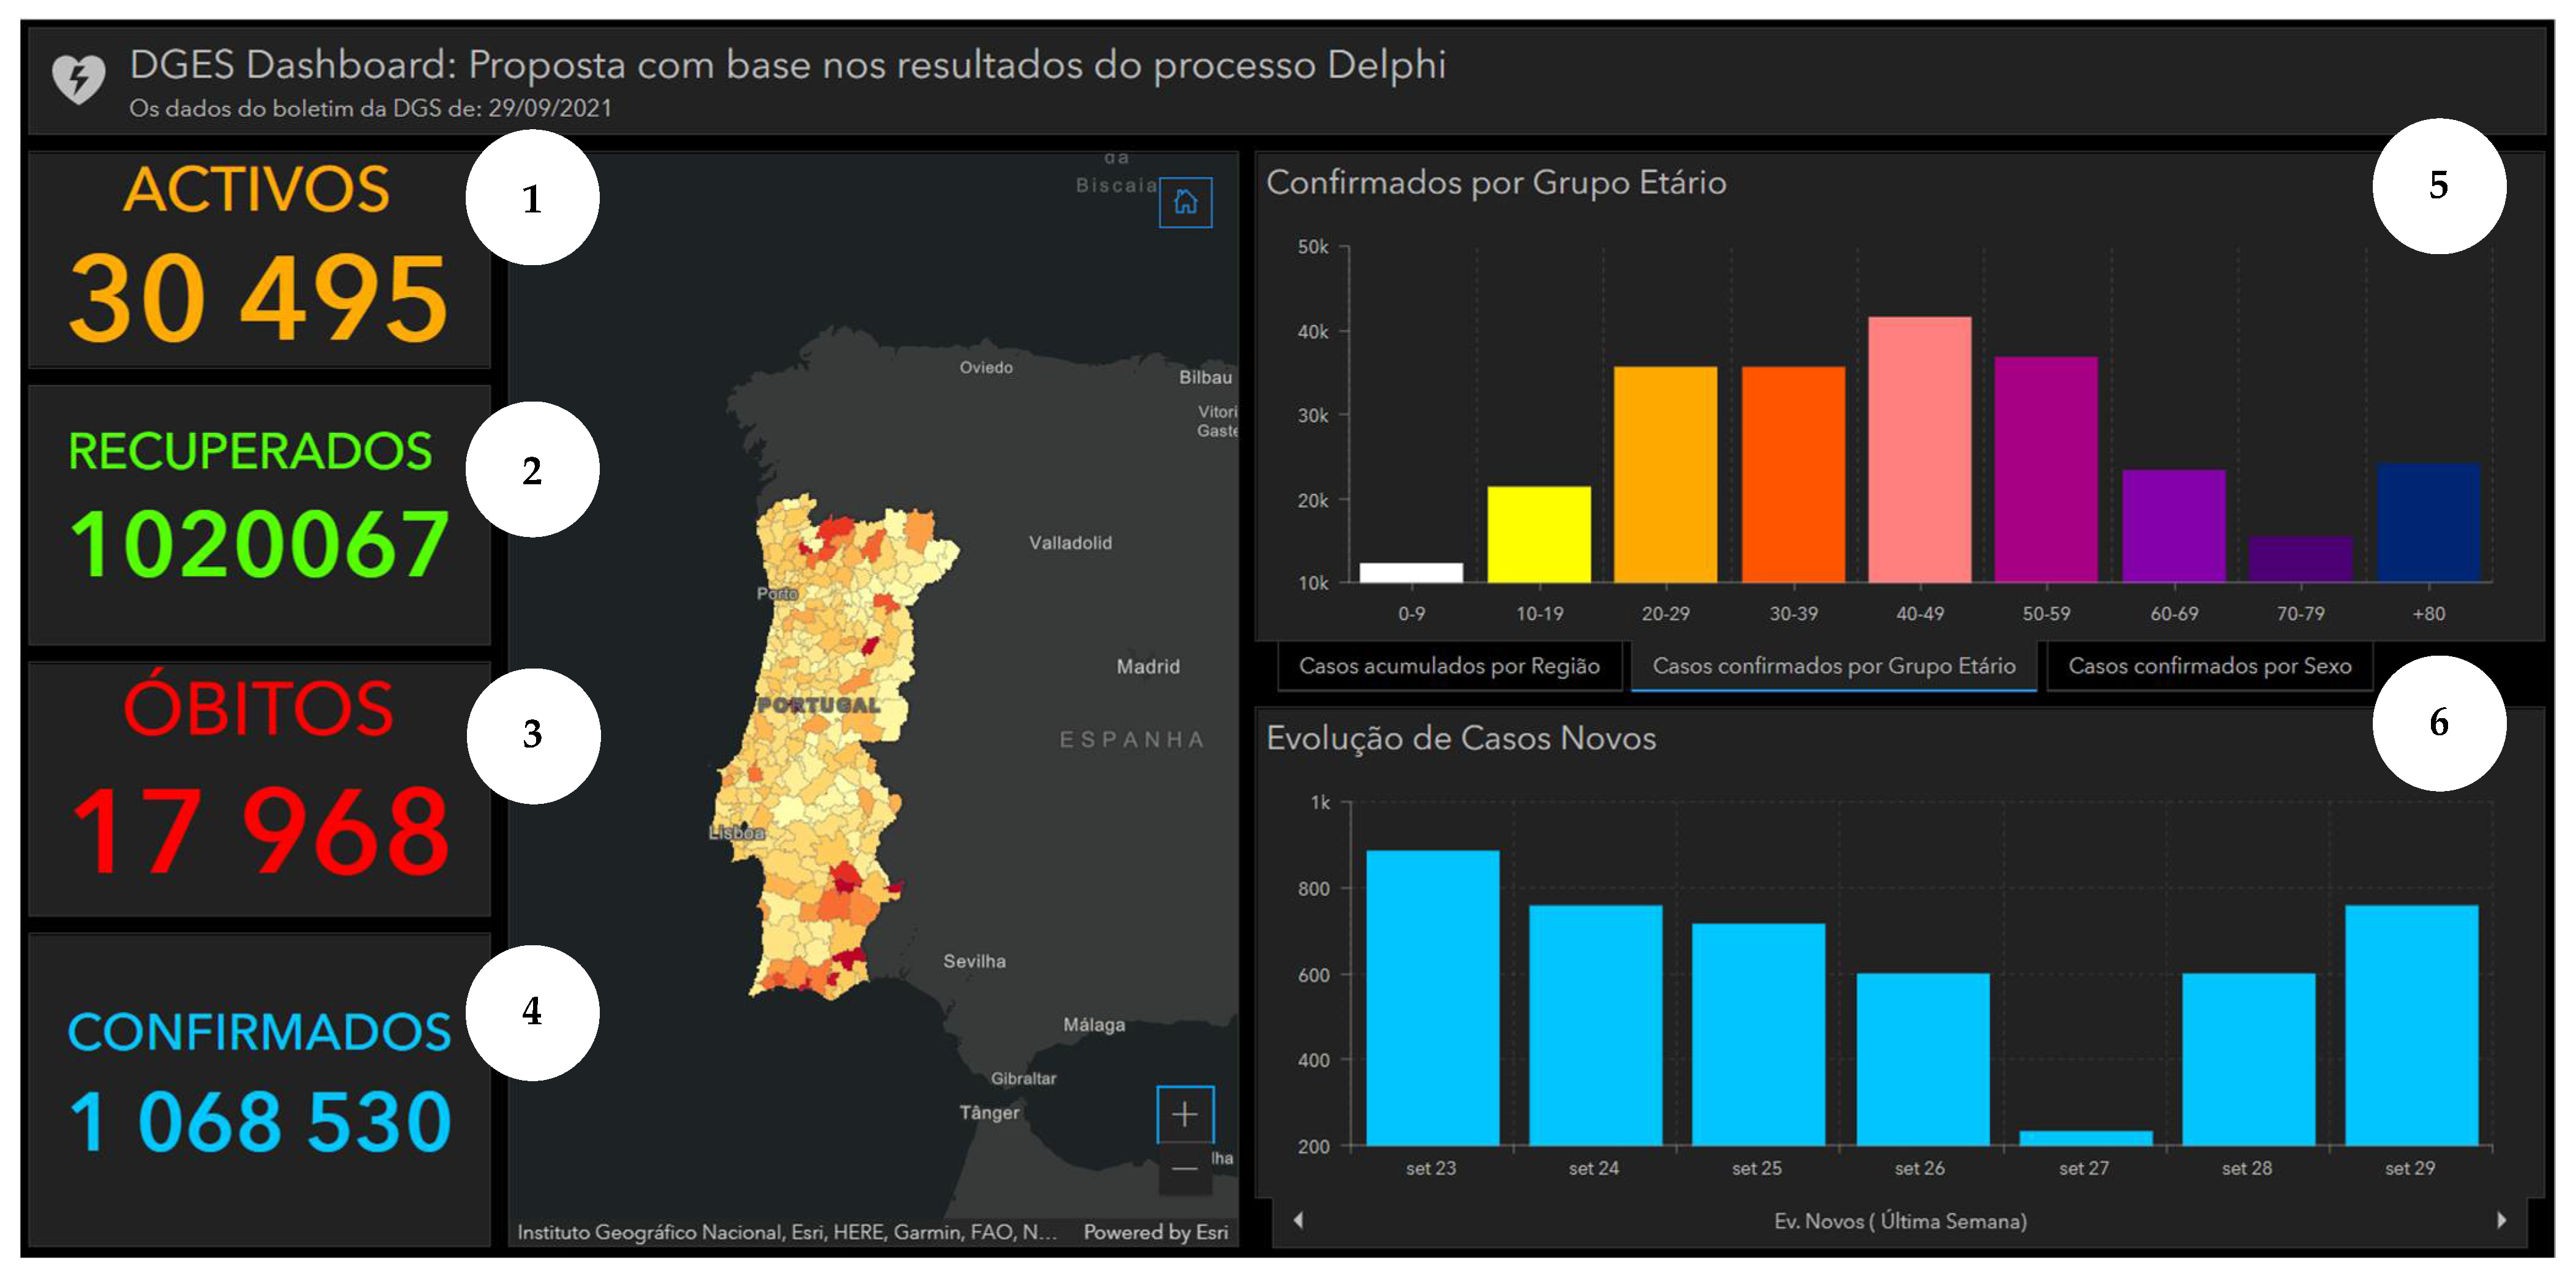
Task: Go to previous chart with left arrow
Action: (x=1298, y=1219)
